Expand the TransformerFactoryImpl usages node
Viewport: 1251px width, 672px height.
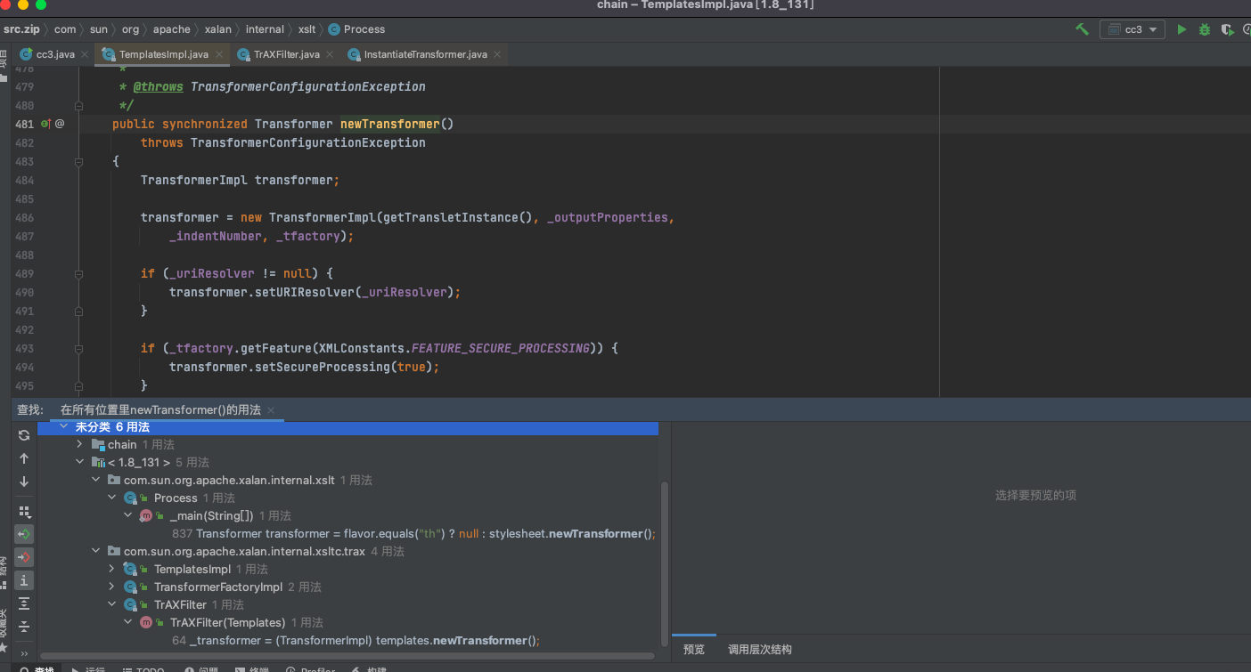click(x=111, y=587)
